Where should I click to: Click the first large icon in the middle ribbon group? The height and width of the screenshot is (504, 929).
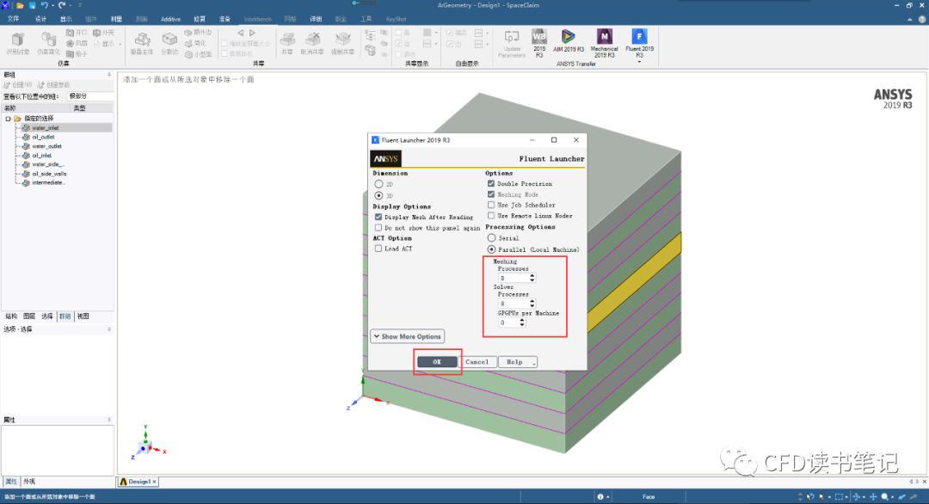142,40
